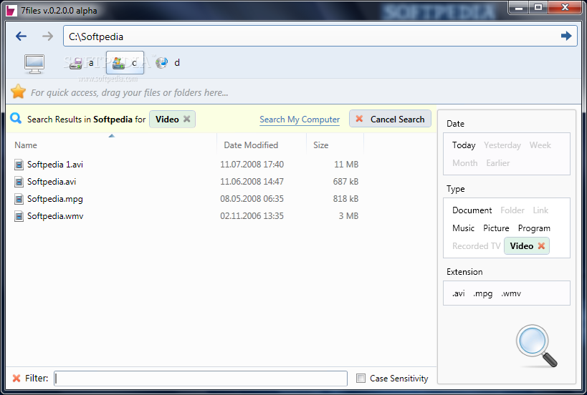Click the file icon of Softpedia.avi
The height and width of the screenshot is (395, 587).
[x=19, y=182]
